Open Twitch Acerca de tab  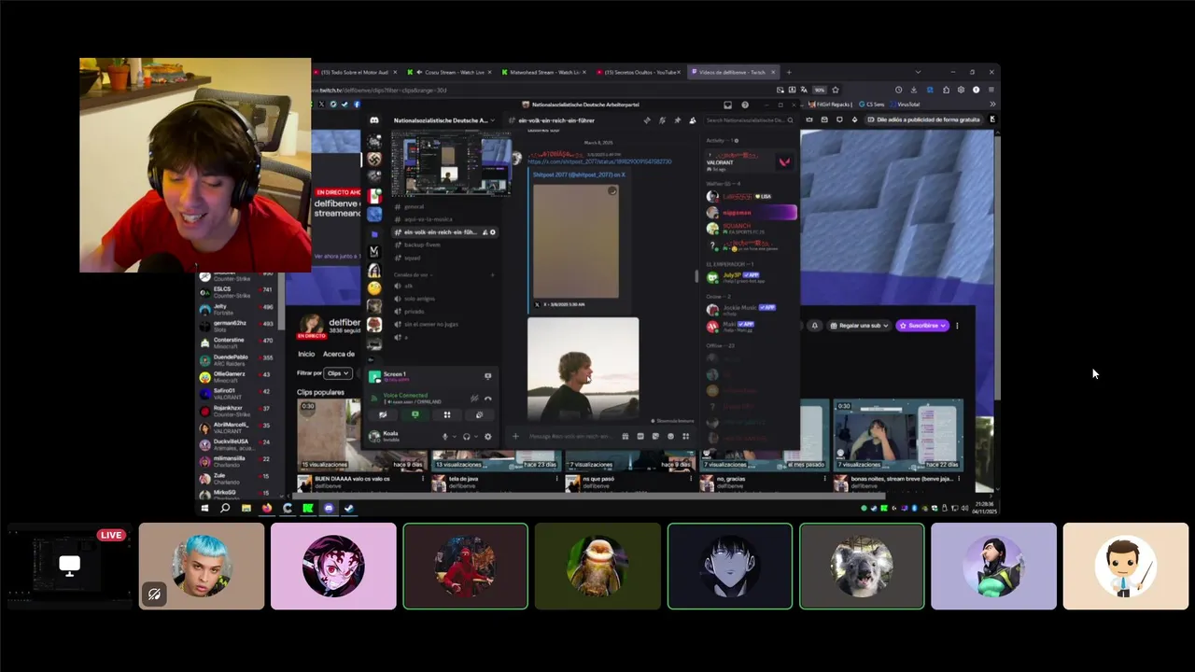[339, 354]
